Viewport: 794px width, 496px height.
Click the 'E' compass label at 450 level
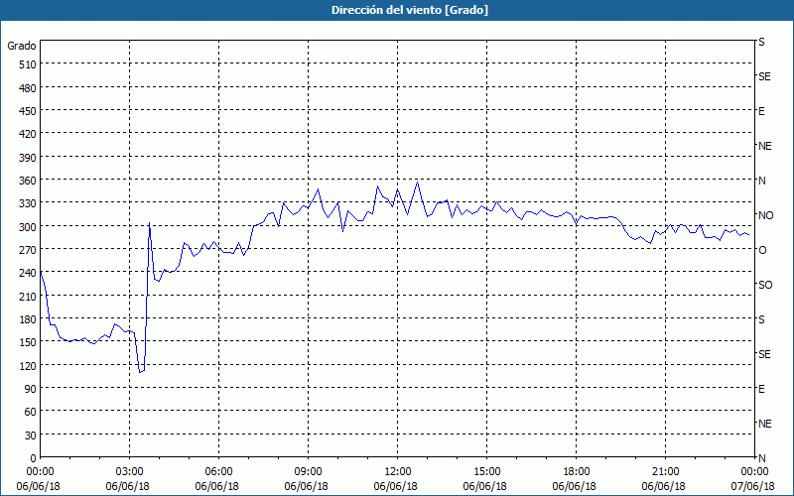(x=761, y=111)
